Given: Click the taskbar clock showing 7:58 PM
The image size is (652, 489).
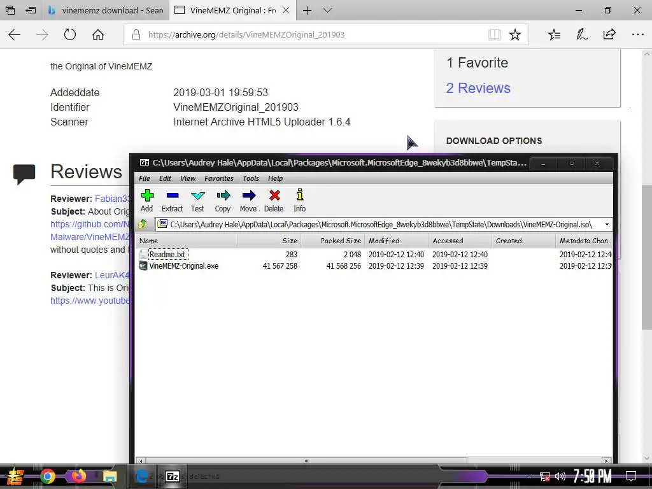Looking at the screenshot, I should tap(593, 476).
